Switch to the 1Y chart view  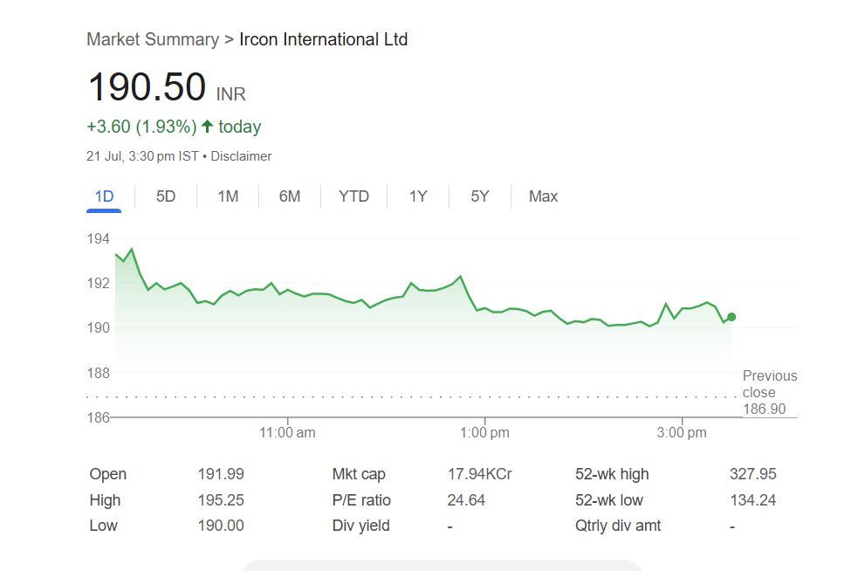tap(418, 196)
